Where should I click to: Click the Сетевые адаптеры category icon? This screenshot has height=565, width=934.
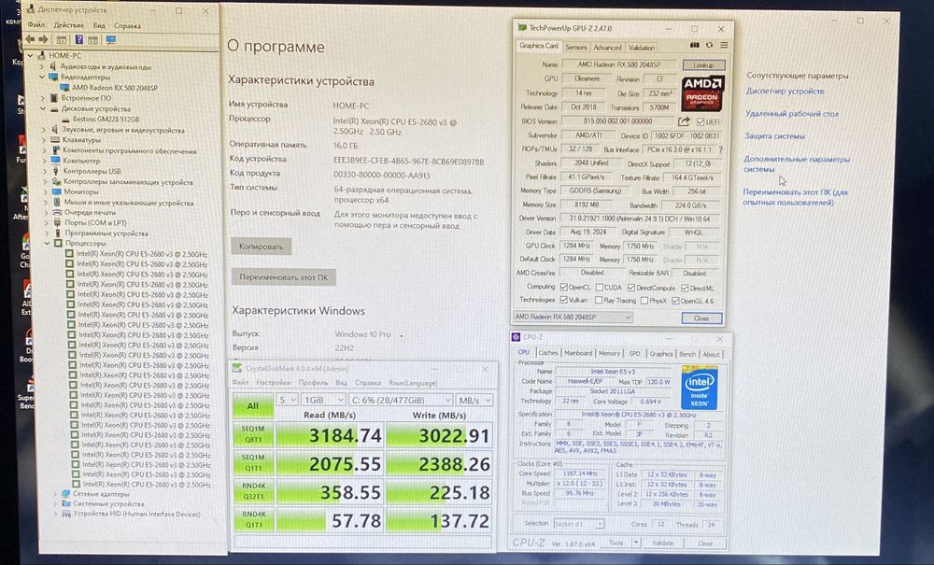coord(66,493)
